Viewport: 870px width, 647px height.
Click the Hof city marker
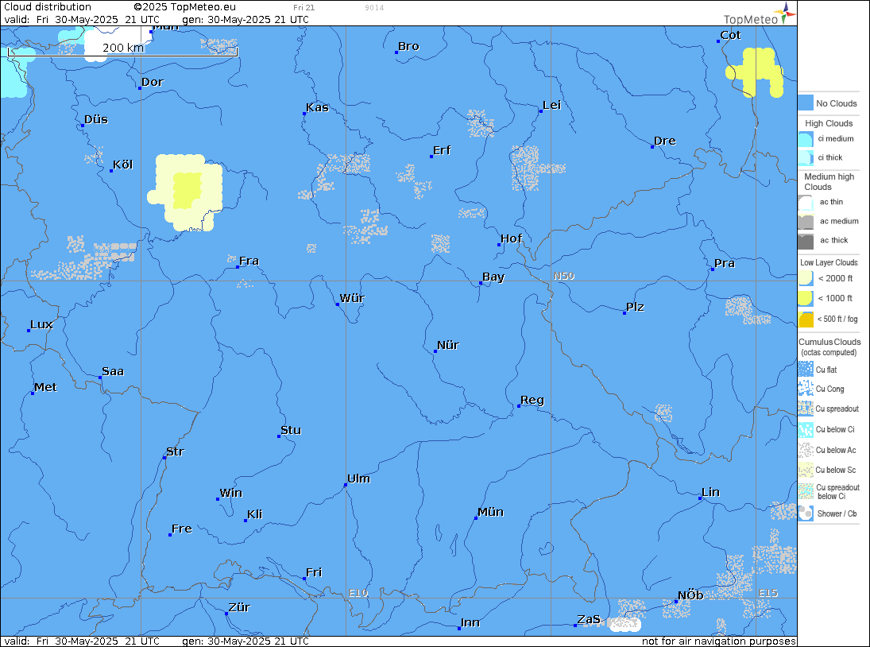499,245
